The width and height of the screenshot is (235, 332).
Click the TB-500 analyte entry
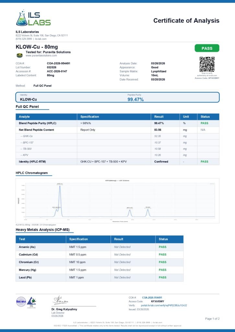(26, 149)
